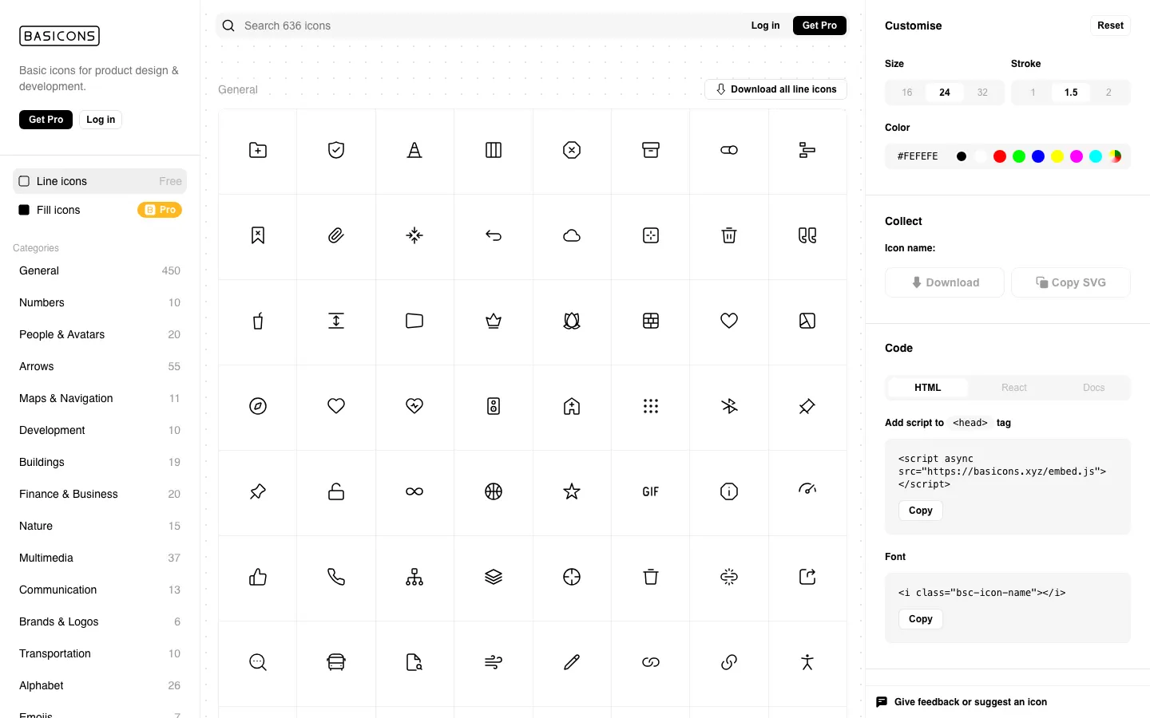Click the star icon
Image resolution: width=1150 pixels, height=718 pixels.
[x=572, y=491]
